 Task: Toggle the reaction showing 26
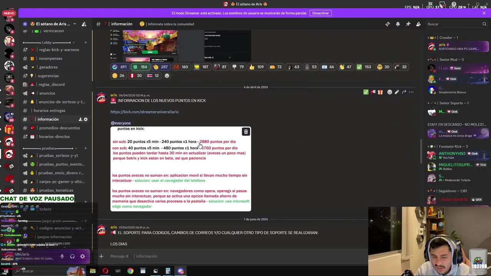[118, 76]
